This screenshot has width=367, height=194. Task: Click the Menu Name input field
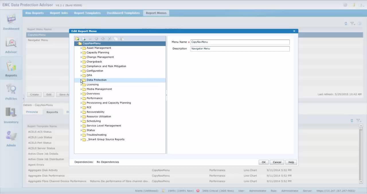[x=240, y=42]
